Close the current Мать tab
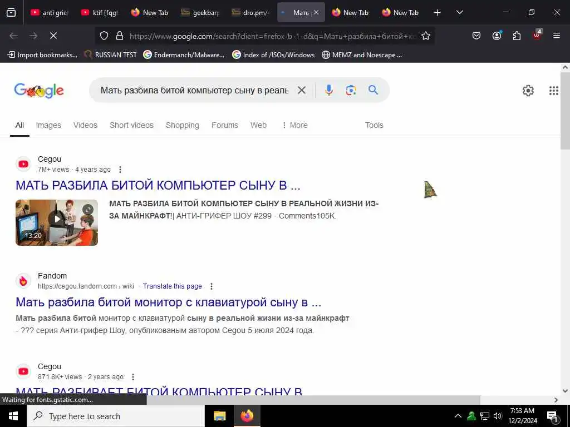 [x=316, y=12]
